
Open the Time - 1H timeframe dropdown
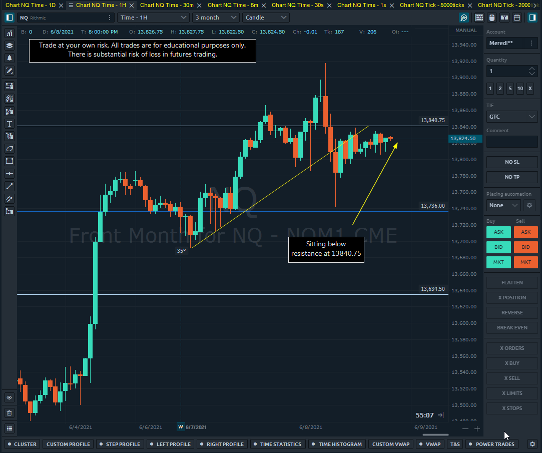pyautogui.click(x=153, y=18)
